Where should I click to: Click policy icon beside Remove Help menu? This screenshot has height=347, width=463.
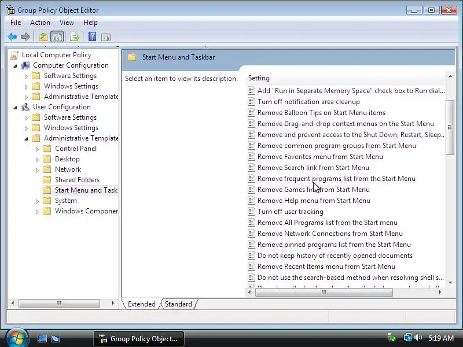251,201
